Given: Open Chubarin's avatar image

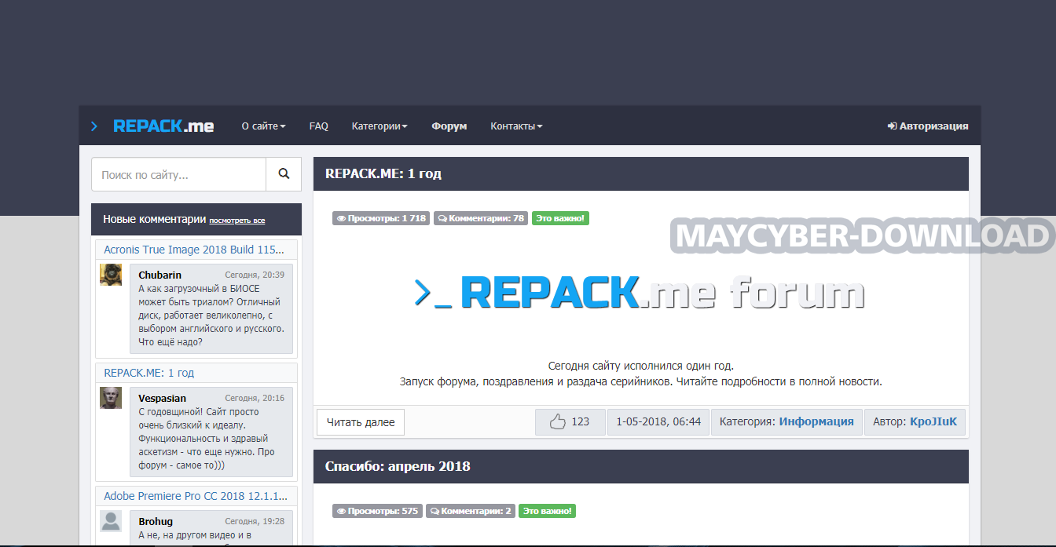Looking at the screenshot, I should tap(111, 275).
